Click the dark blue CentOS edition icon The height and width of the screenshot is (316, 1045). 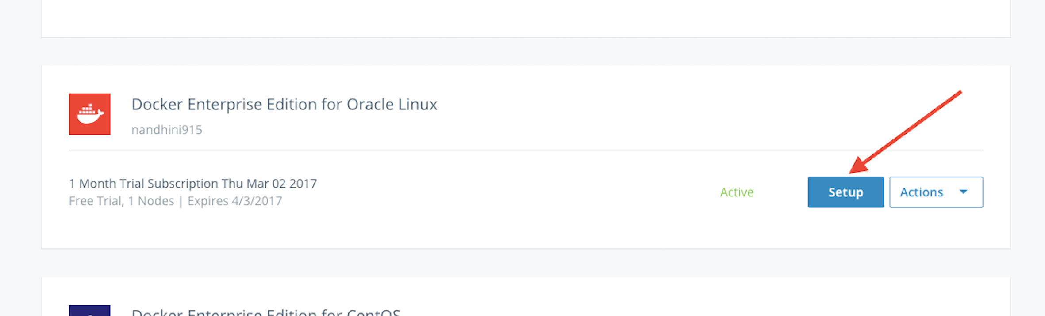(x=89, y=311)
